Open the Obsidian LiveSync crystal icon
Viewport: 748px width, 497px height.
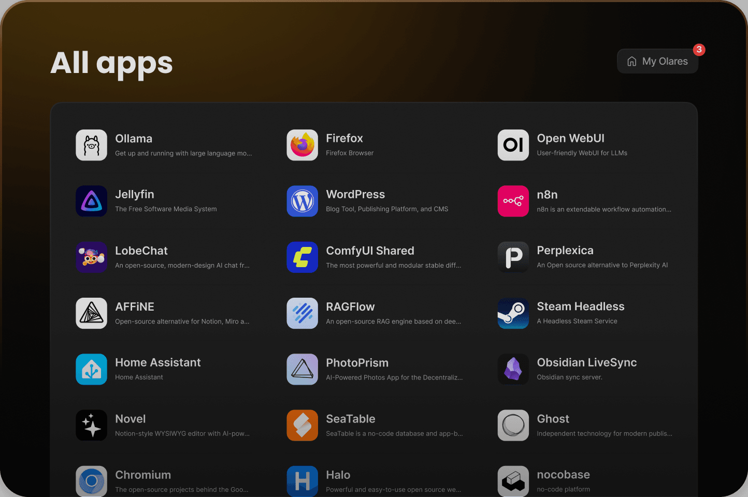(x=513, y=369)
